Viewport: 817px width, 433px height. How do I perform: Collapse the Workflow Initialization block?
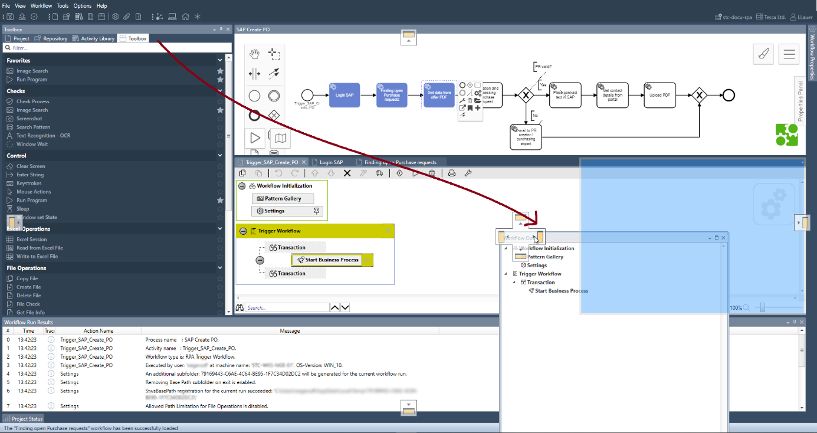click(242, 186)
